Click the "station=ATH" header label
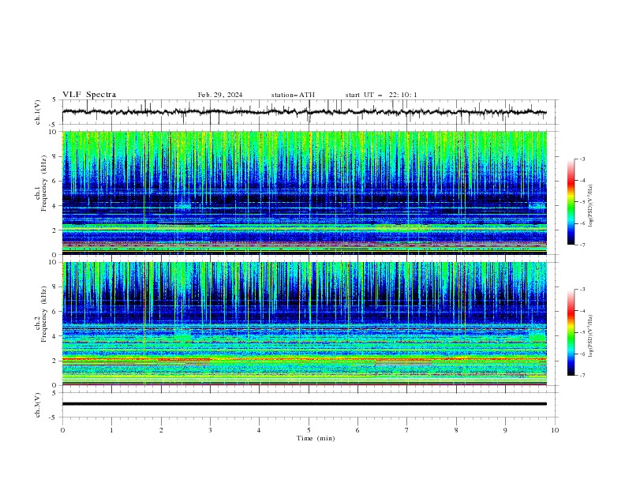 (x=293, y=95)
